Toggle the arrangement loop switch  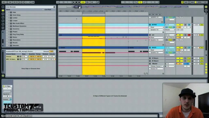140,2
